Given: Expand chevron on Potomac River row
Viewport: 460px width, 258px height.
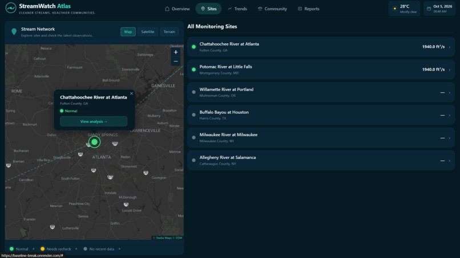Looking at the screenshot, I should click(x=449, y=69).
